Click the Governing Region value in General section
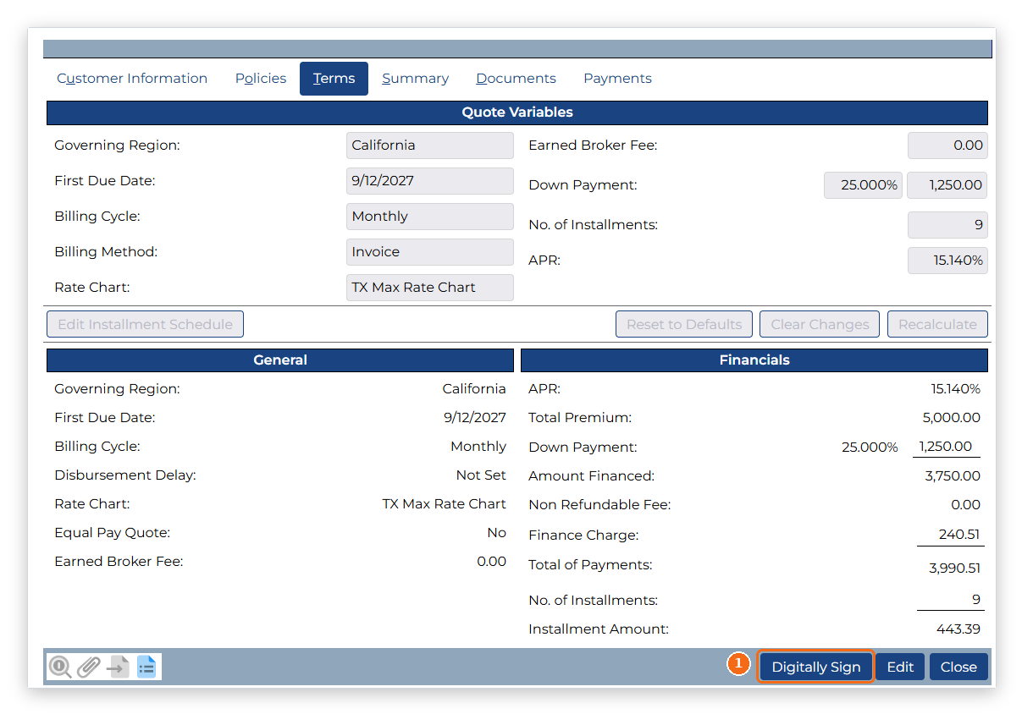 pos(474,389)
